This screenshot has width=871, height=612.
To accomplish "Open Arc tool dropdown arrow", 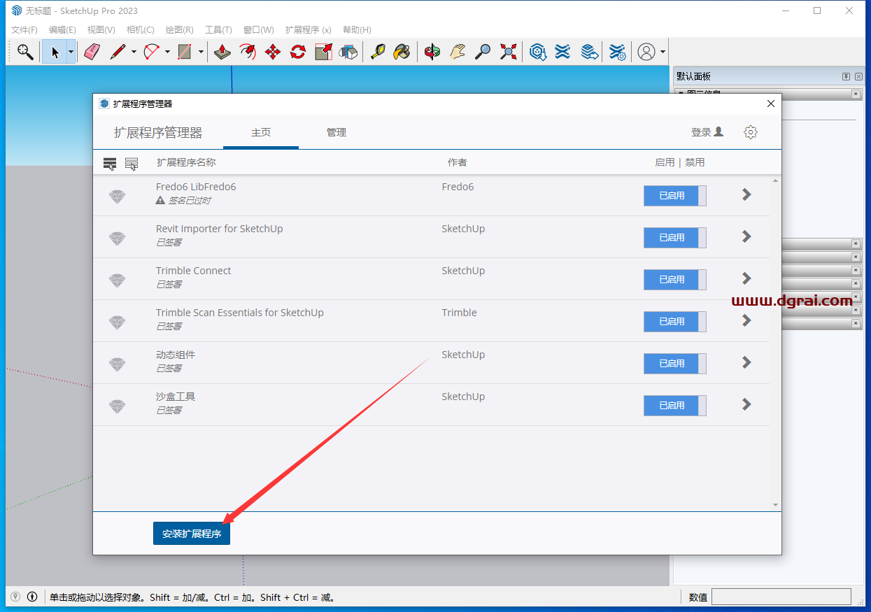I will pos(167,52).
